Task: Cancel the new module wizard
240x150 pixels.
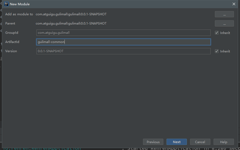Action: coord(200,142)
